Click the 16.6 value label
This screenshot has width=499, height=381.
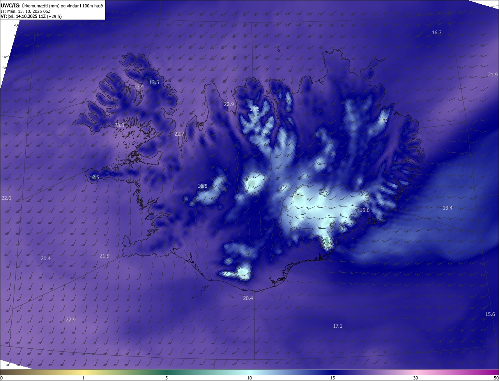click(x=365, y=210)
